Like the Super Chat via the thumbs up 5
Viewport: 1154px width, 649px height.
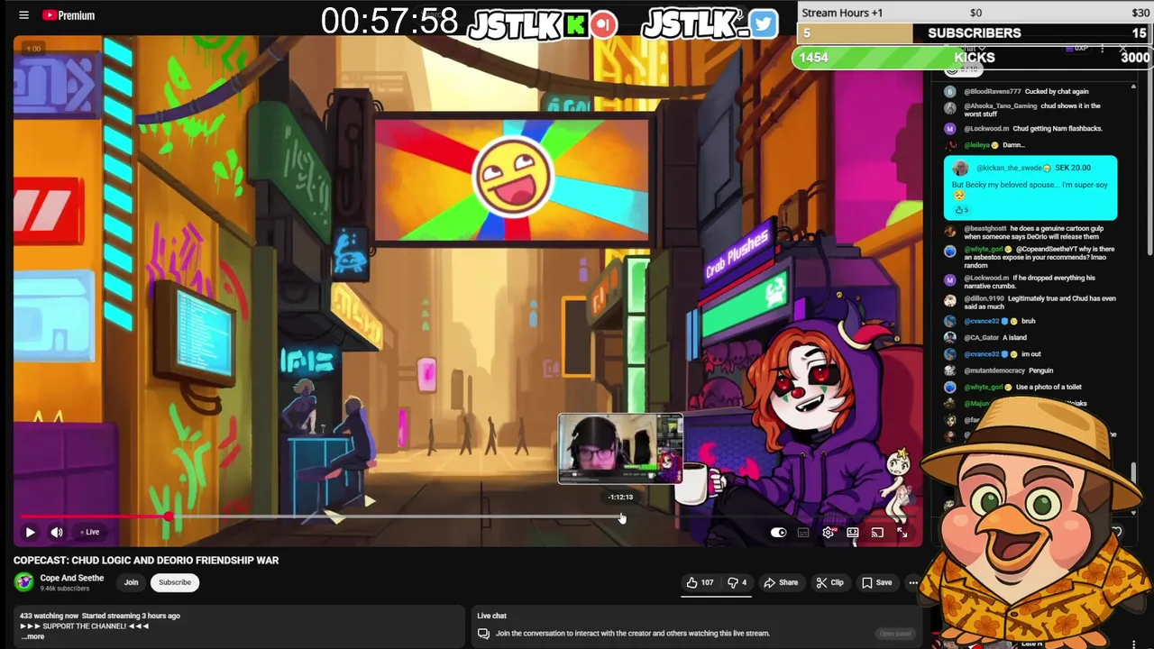[960, 210]
